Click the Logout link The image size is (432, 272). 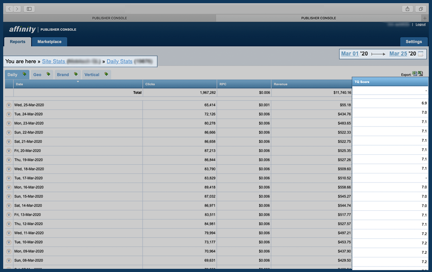tap(420, 25)
